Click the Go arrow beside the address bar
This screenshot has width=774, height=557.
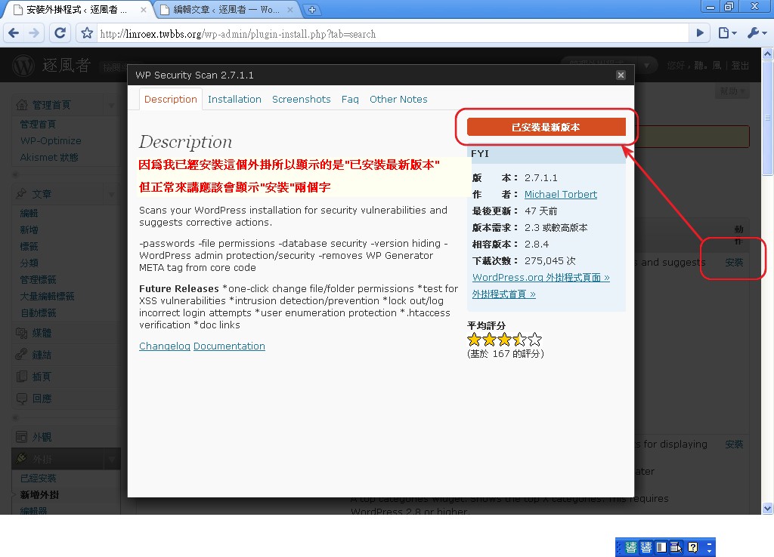click(x=700, y=33)
